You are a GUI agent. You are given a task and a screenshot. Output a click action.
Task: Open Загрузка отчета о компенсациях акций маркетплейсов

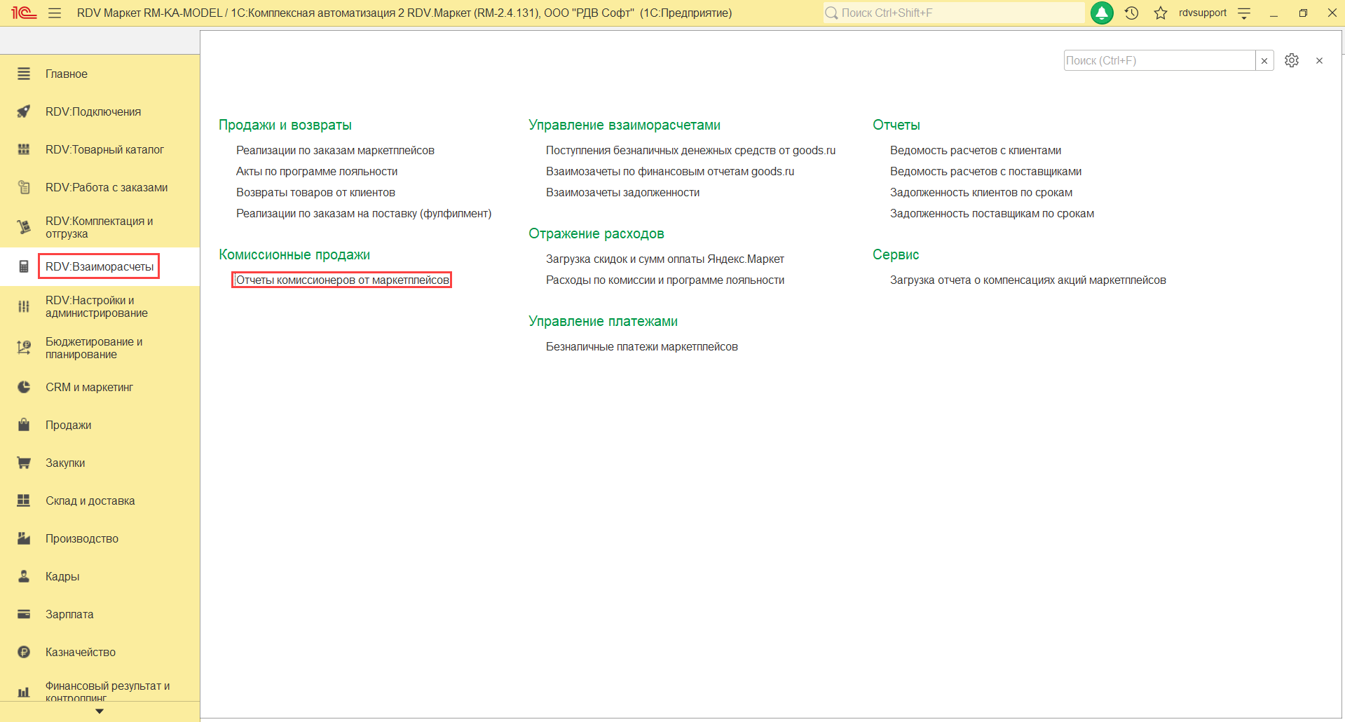1028,280
